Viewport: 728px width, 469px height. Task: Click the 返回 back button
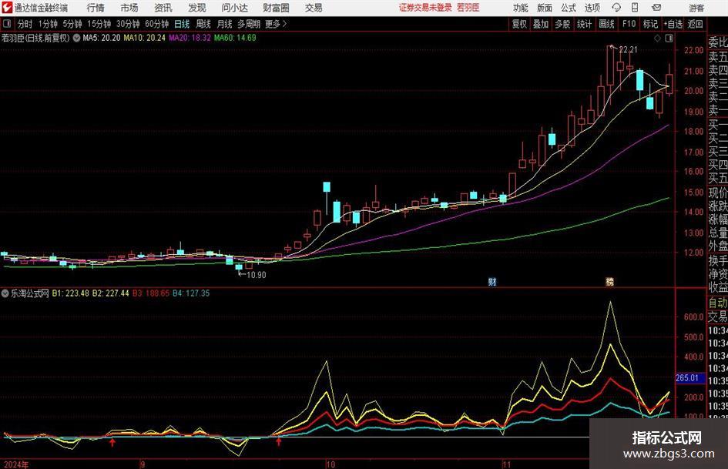point(695,24)
